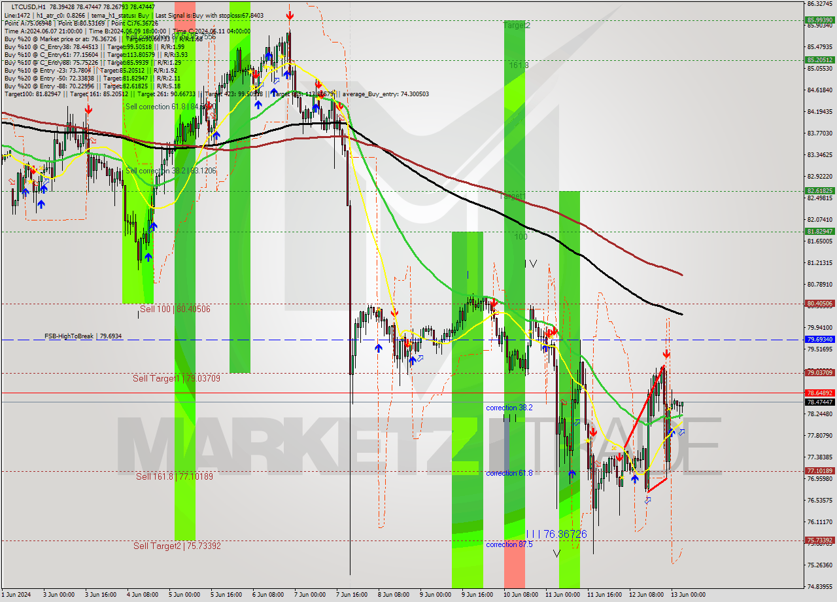The height and width of the screenshot is (602, 837).
Task: Click the '9 Jun 16:00' time label
Action: click(477, 594)
